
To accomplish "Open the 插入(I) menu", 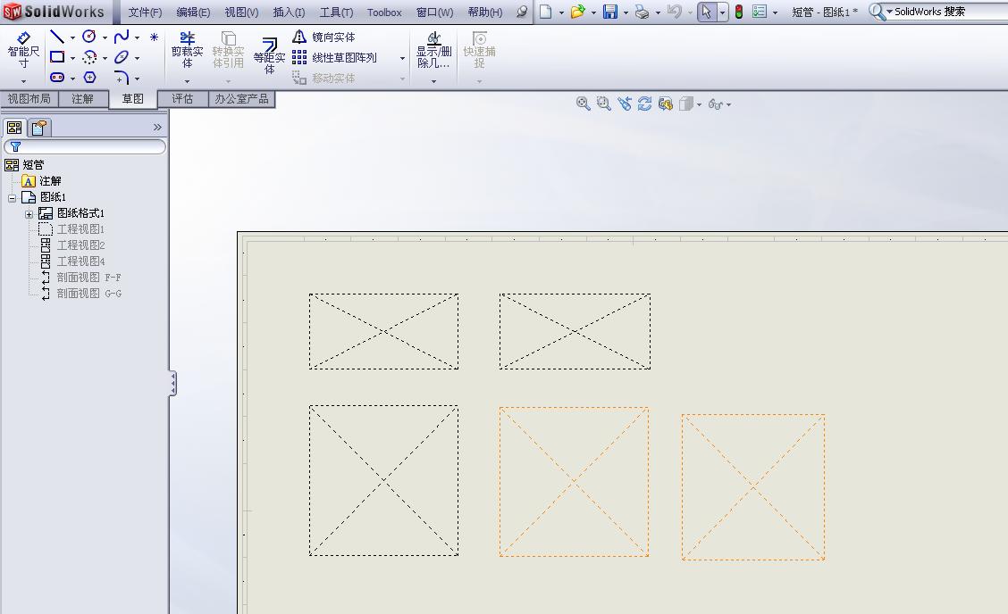I will tap(289, 12).
